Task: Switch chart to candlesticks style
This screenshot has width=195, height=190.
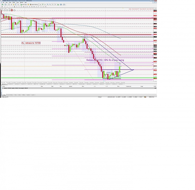Action: tap(43, 4)
